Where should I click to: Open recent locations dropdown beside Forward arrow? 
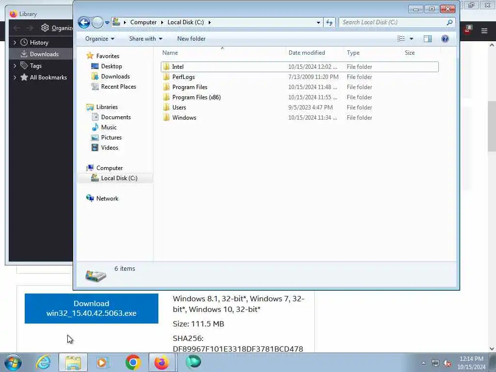107,22
